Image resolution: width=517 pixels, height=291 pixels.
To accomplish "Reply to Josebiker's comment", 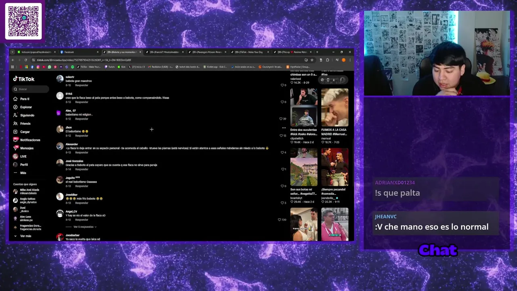I will pos(82,203).
